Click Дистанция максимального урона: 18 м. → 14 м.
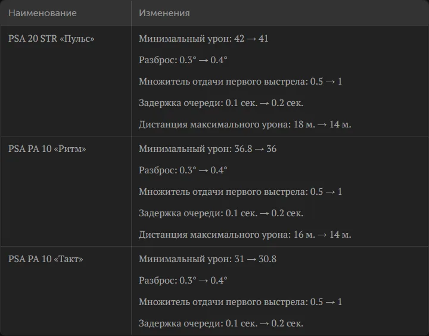429x336 pixels. point(245,125)
